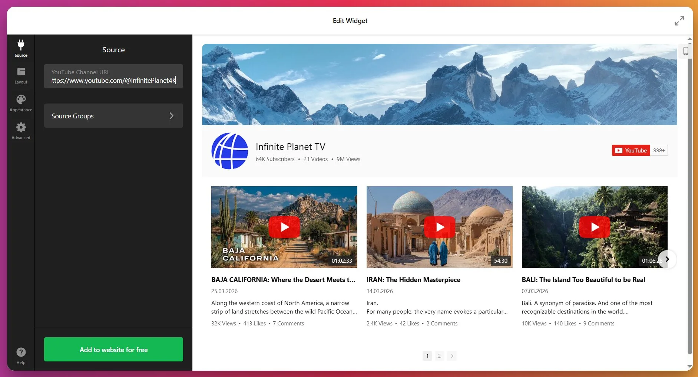Click the Infinite Planet TV globe avatar
Image resolution: width=698 pixels, height=377 pixels.
[230, 151]
